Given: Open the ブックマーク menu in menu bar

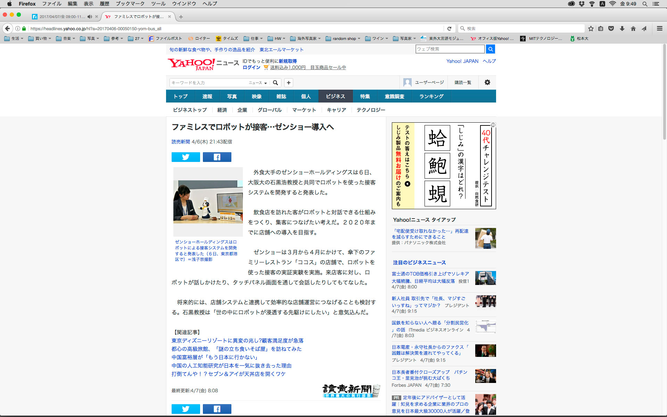Looking at the screenshot, I should click(x=130, y=3).
